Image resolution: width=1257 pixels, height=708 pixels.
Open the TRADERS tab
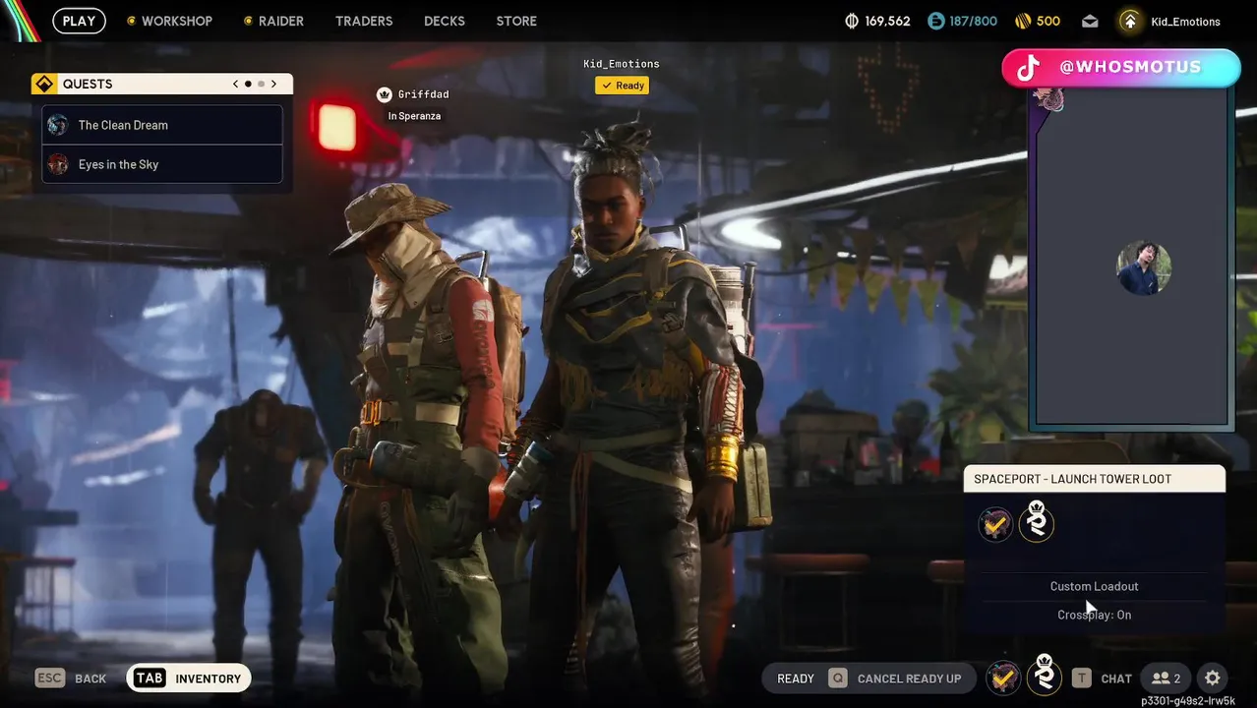pos(364,21)
